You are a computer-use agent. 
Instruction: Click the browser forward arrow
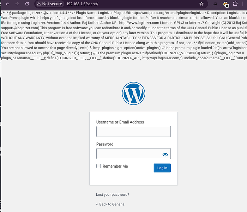17,4
